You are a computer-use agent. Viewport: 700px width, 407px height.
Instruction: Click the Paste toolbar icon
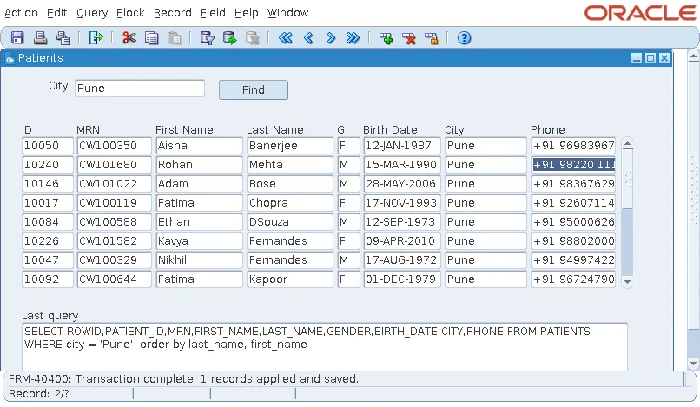click(174, 38)
